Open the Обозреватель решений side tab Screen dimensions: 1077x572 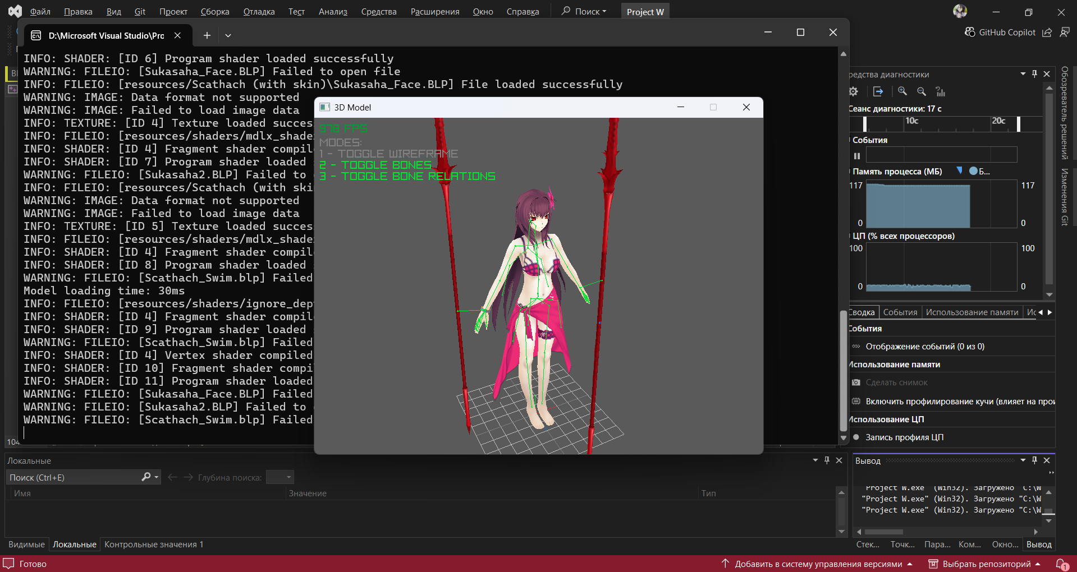(x=1065, y=113)
